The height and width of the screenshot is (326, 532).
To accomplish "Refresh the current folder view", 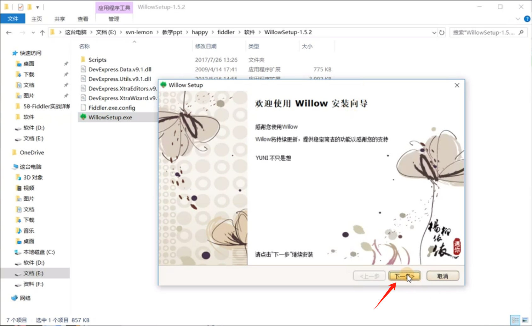I will click(x=442, y=32).
